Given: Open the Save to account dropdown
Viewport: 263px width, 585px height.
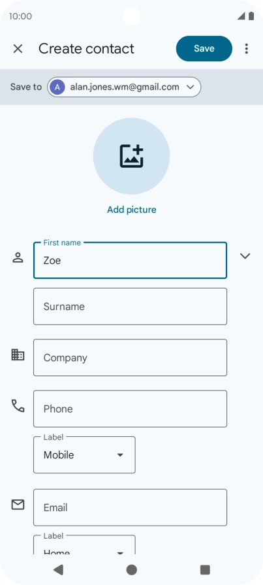Looking at the screenshot, I should 124,87.
